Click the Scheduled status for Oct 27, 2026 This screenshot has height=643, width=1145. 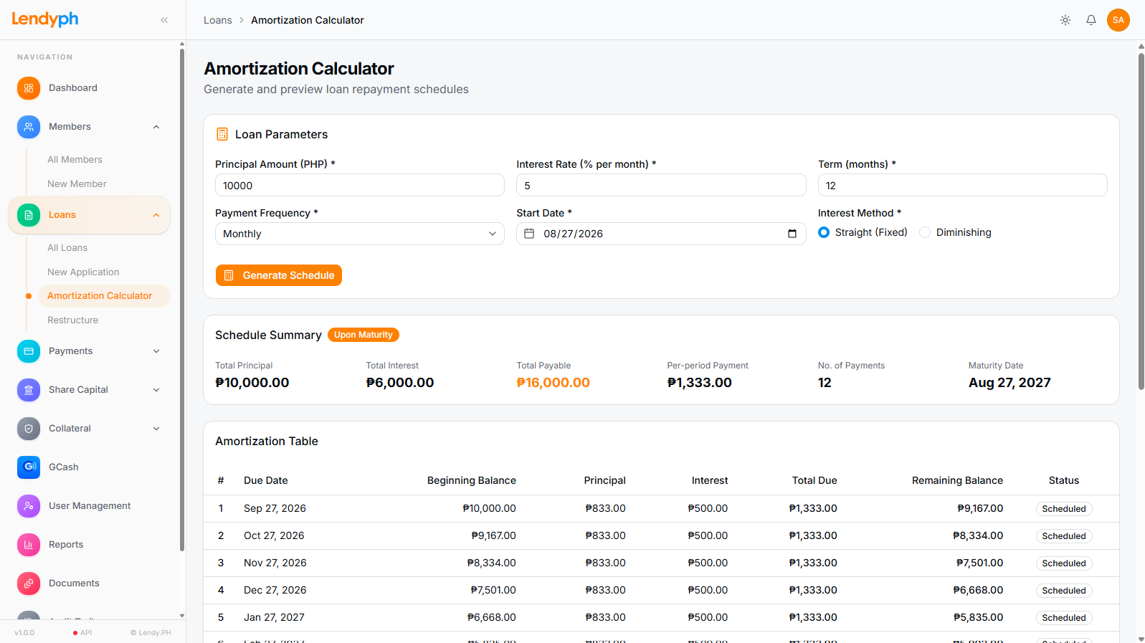pyautogui.click(x=1064, y=536)
